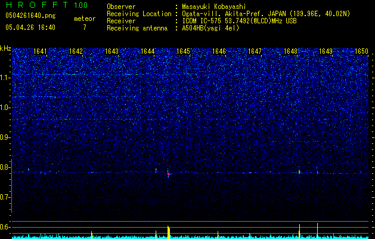The image size is (375, 239).
Task: Click the date stamp 05.04.26 16:40
Action: click(30, 27)
